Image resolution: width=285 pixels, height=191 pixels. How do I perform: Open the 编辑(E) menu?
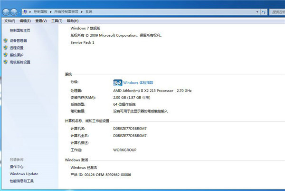[25, 21]
